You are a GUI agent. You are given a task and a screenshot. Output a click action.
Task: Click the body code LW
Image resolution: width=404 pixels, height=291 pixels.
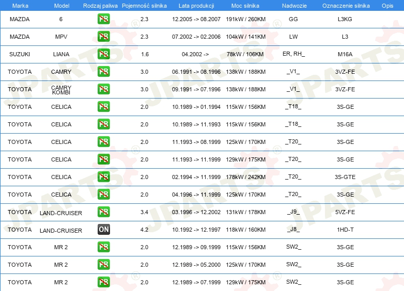coord(293,37)
